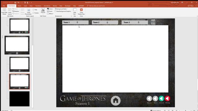The width and height of the screenshot is (198, 111).
Task: Switch to the Developer tab
Action: pos(68,6)
